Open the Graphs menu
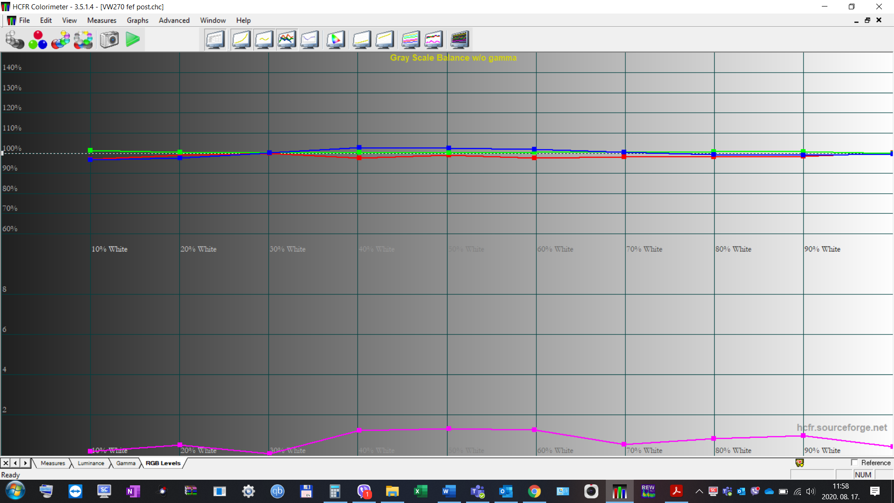The width and height of the screenshot is (894, 503). (137, 20)
